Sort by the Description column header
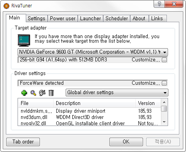The image size is (186, 152). click(x=95, y=103)
